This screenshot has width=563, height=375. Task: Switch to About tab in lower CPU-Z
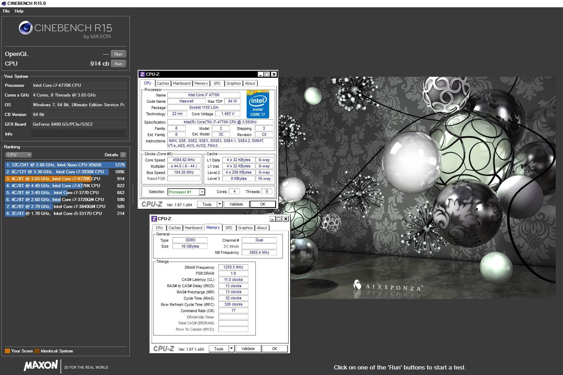pos(262,228)
